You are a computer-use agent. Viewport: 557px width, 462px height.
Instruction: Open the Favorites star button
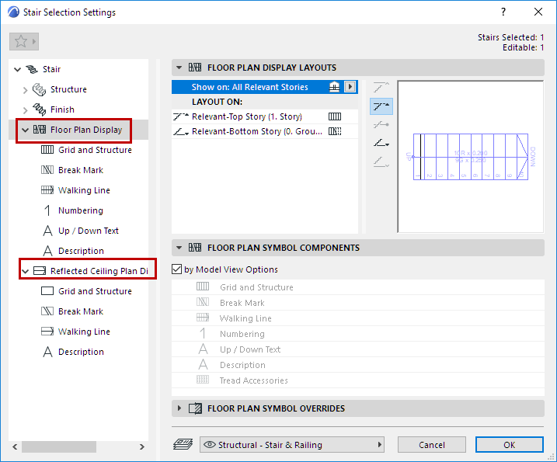tap(24, 41)
